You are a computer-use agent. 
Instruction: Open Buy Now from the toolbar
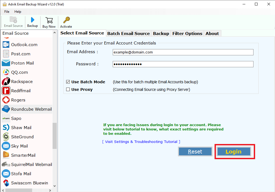coord(49,22)
